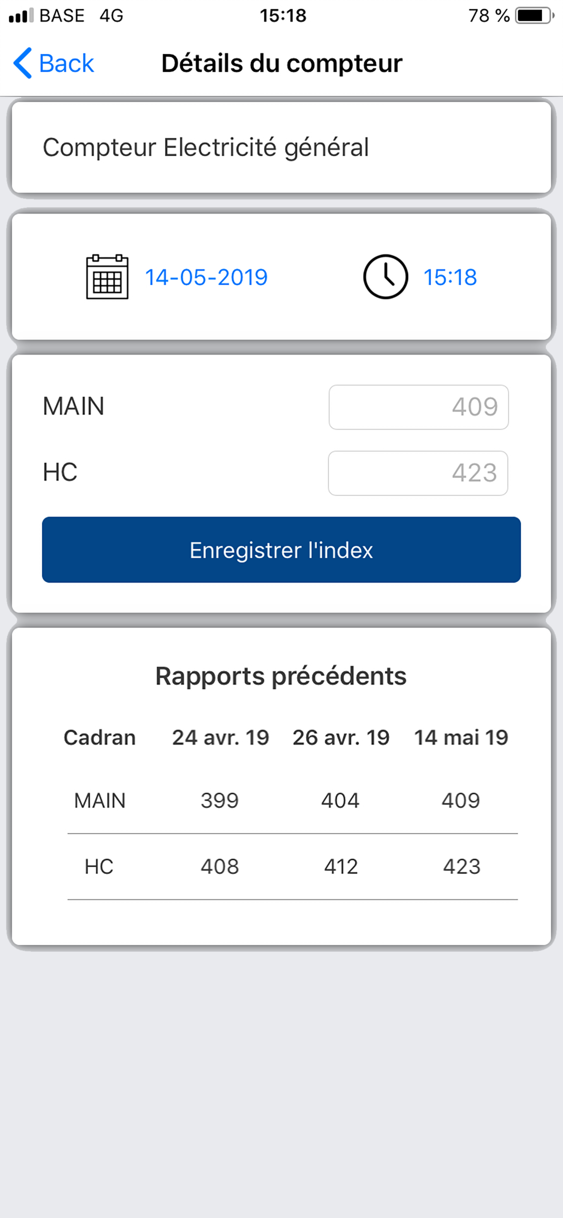Select the HC row in previous reports
563x1218 pixels.
pyautogui.click(x=292, y=867)
